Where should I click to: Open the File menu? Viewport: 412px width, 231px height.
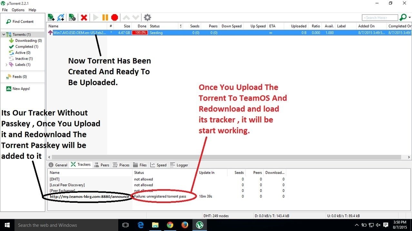5,10
